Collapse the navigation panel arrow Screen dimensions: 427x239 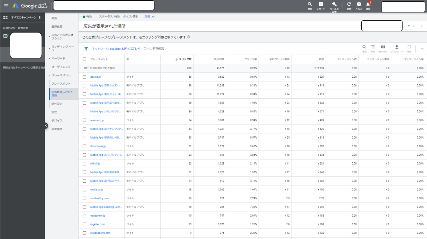46,126
